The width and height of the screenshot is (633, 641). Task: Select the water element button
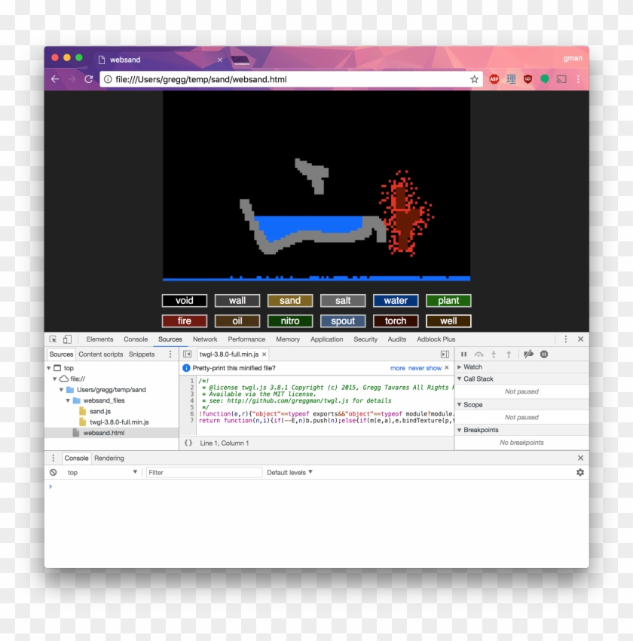(x=396, y=301)
